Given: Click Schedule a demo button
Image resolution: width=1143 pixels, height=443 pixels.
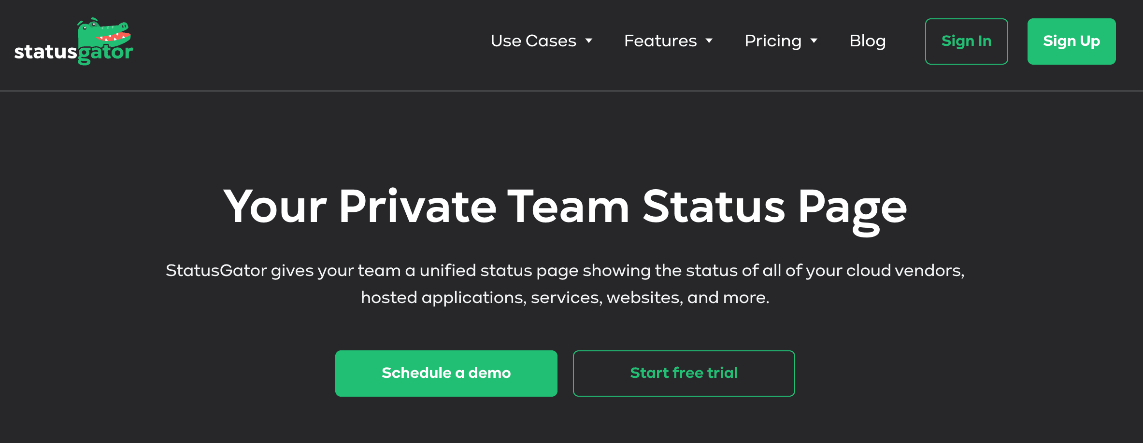Looking at the screenshot, I should [x=446, y=373].
